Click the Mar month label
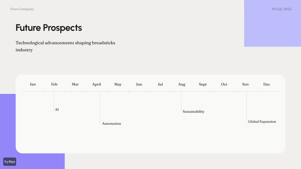The width and height of the screenshot is (301, 169). pyautogui.click(x=75, y=84)
